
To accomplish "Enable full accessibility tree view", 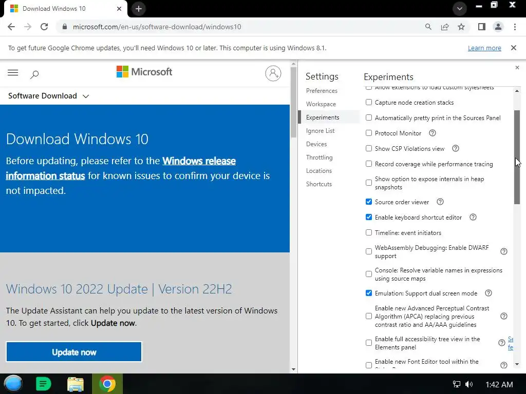I will (369, 343).
